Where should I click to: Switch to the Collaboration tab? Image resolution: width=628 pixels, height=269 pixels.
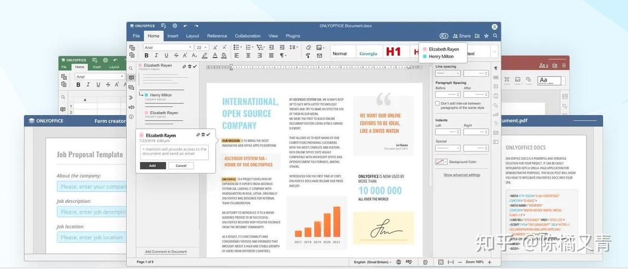248,36
